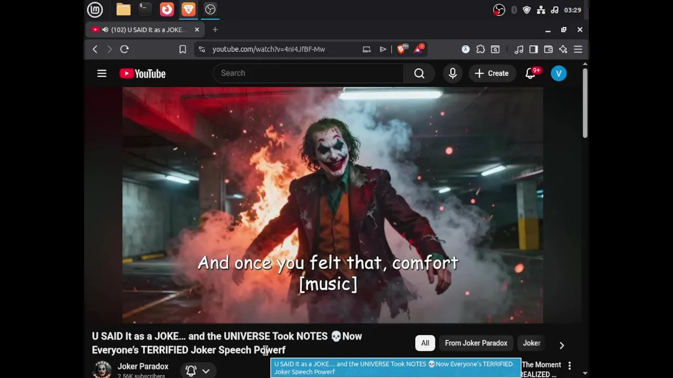Open the browser media control note icon
This screenshot has height=378, width=673.
click(519, 49)
